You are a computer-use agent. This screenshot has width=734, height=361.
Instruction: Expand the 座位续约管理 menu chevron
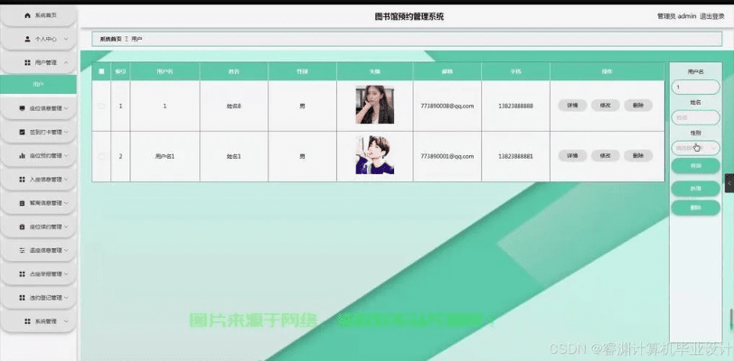(x=66, y=227)
